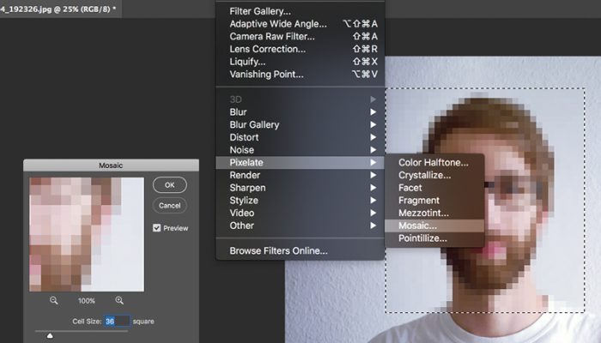Zoom in the Mosaic preview
This screenshot has height=343, width=601.
pyautogui.click(x=119, y=300)
